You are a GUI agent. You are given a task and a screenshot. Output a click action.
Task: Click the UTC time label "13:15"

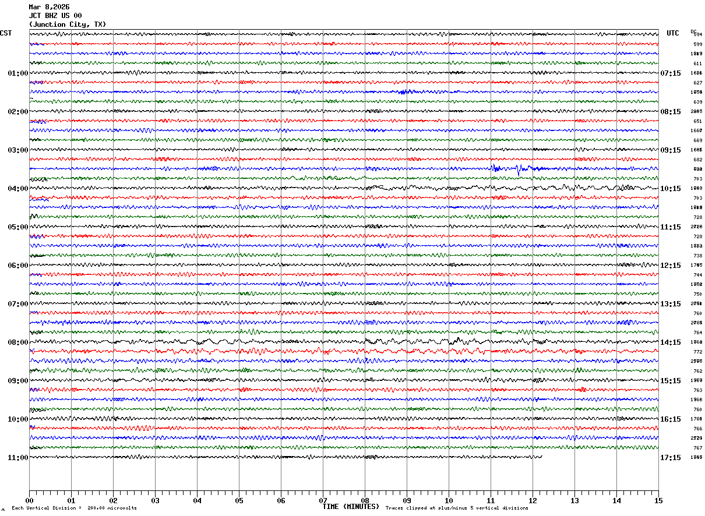[671, 304]
